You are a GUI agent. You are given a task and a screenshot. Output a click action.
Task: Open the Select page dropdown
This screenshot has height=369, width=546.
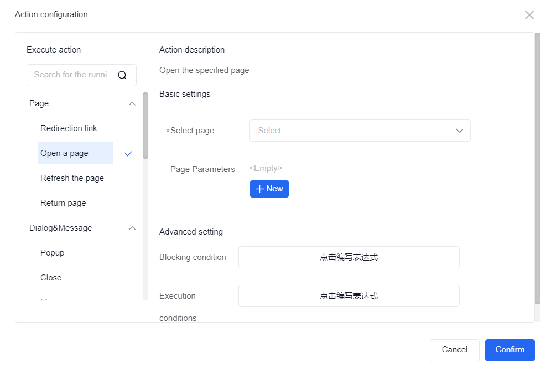click(x=360, y=131)
